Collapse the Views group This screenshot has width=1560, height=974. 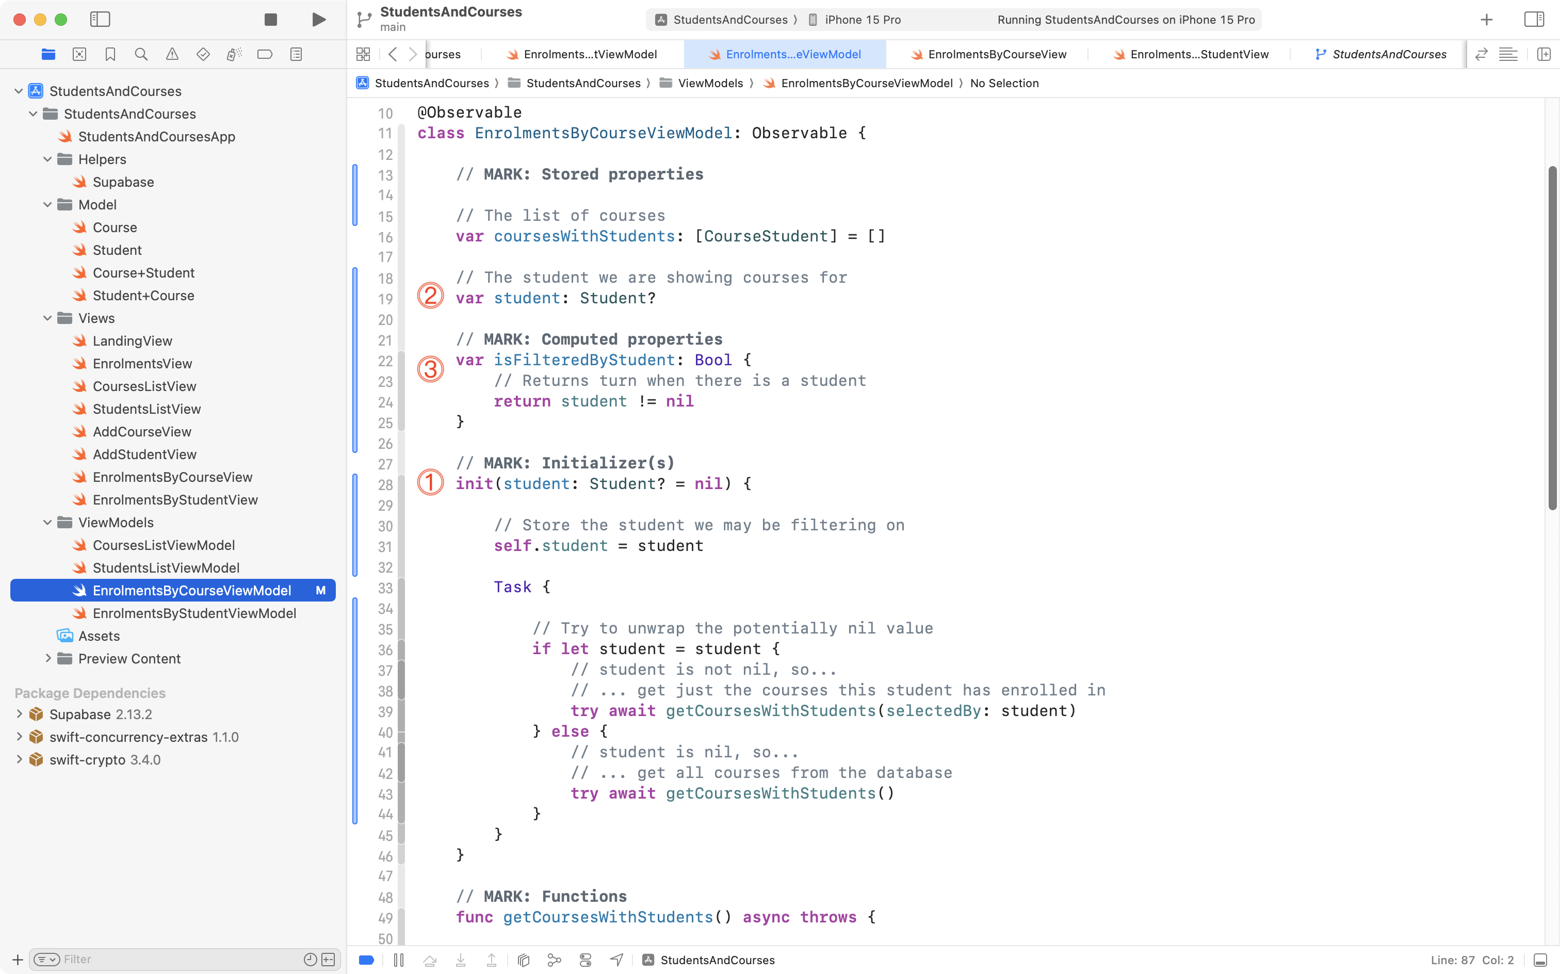coord(46,318)
